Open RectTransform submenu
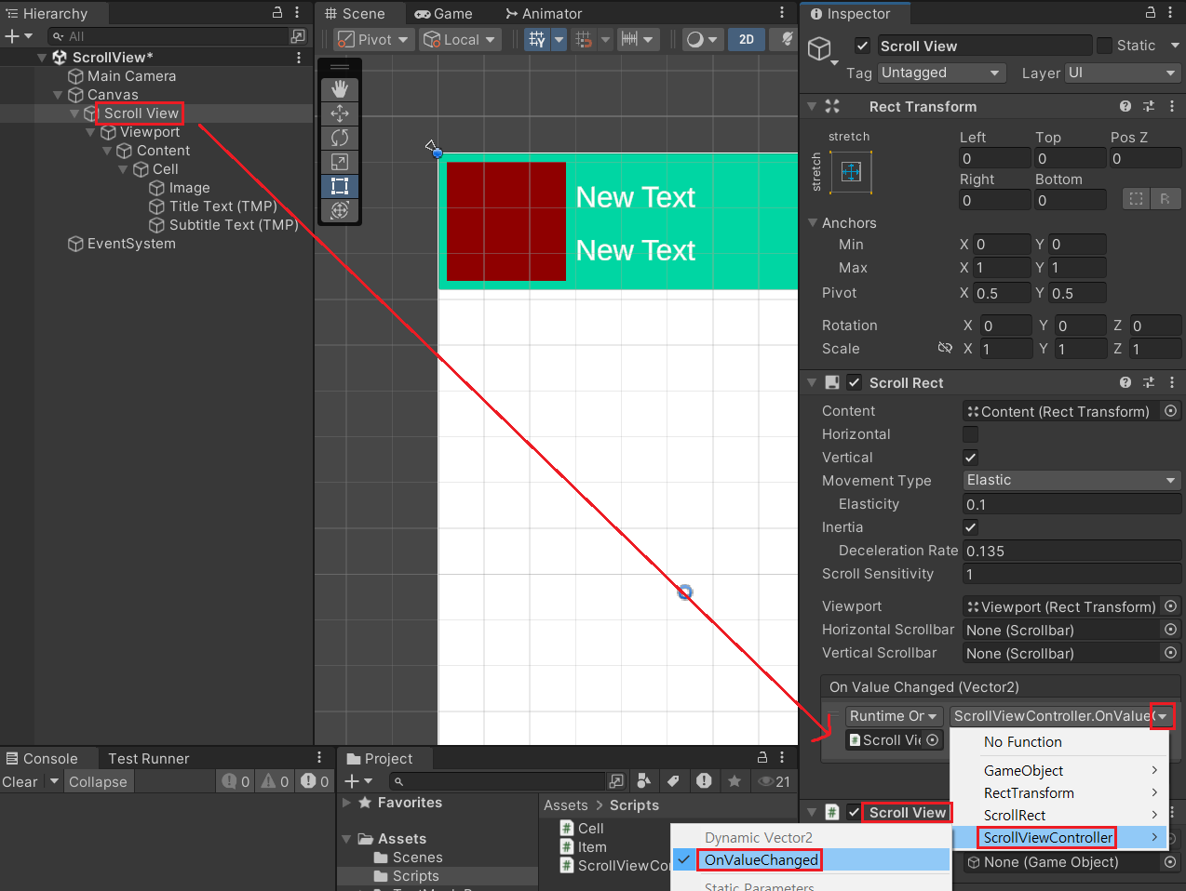This screenshot has width=1186, height=891. (x=1058, y=792)
